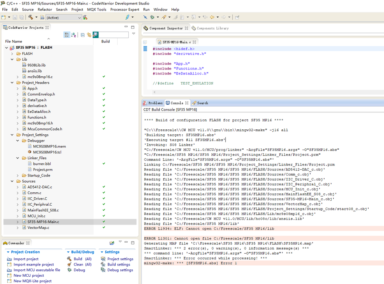The width and height of the screenshot is (384, 284).
Task: Click the Back navigation arrow in toolbar
Action: [212, 17]
